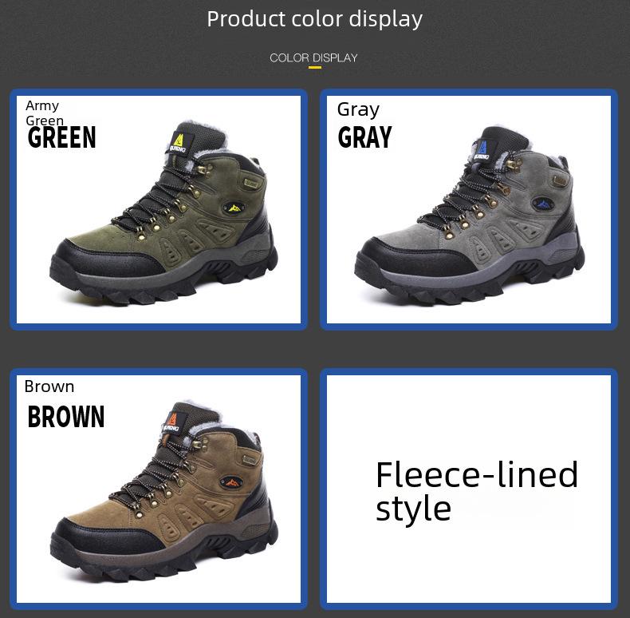Click the "Army Green" caption text
The height and width of the screenshot is (618, 630).
pos(44,113)
